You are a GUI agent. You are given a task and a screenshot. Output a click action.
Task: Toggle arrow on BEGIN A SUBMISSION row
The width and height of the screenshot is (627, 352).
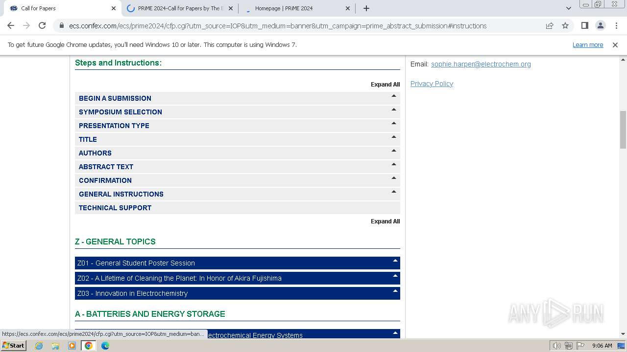tap(394, 96)
